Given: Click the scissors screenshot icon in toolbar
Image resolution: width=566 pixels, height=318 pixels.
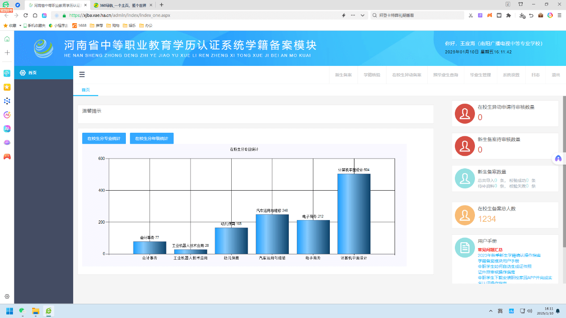Looking at the screenshot, I should tap(470, 15).
